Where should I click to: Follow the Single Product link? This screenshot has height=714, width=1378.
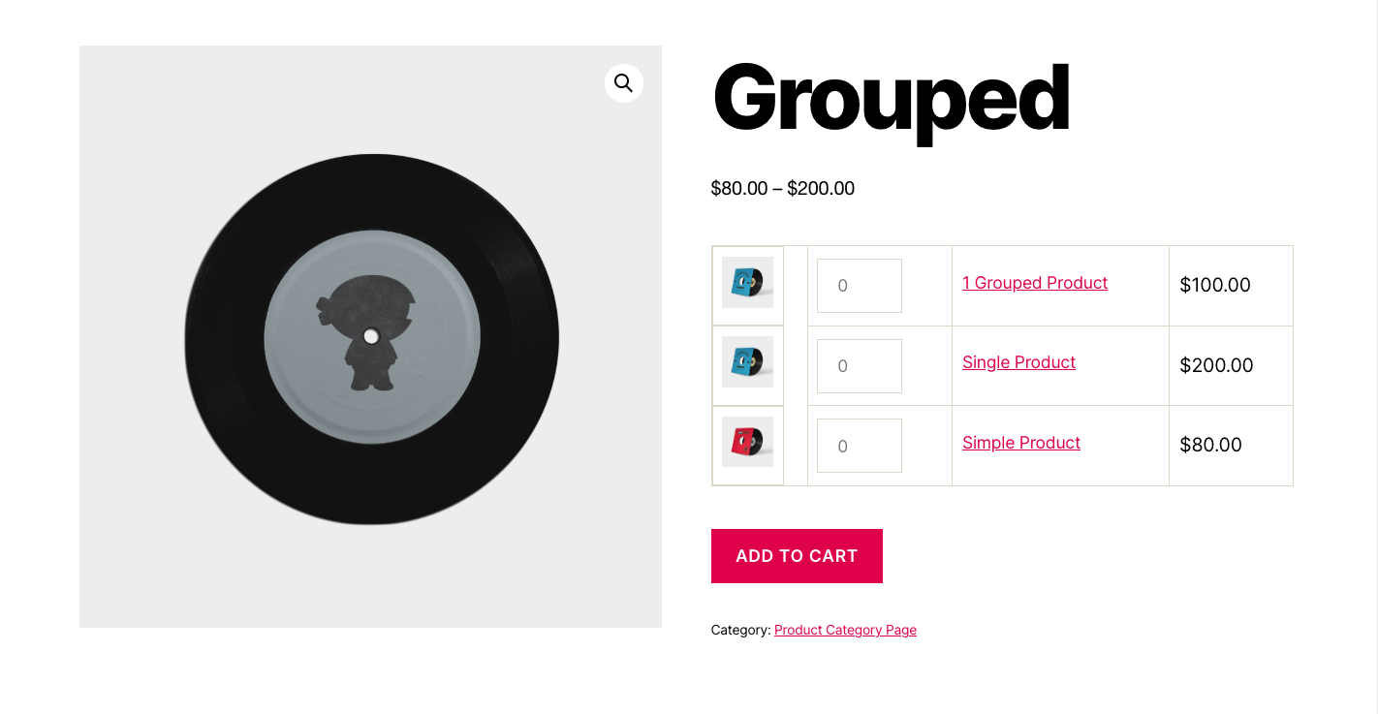(x=1018, y=362)
